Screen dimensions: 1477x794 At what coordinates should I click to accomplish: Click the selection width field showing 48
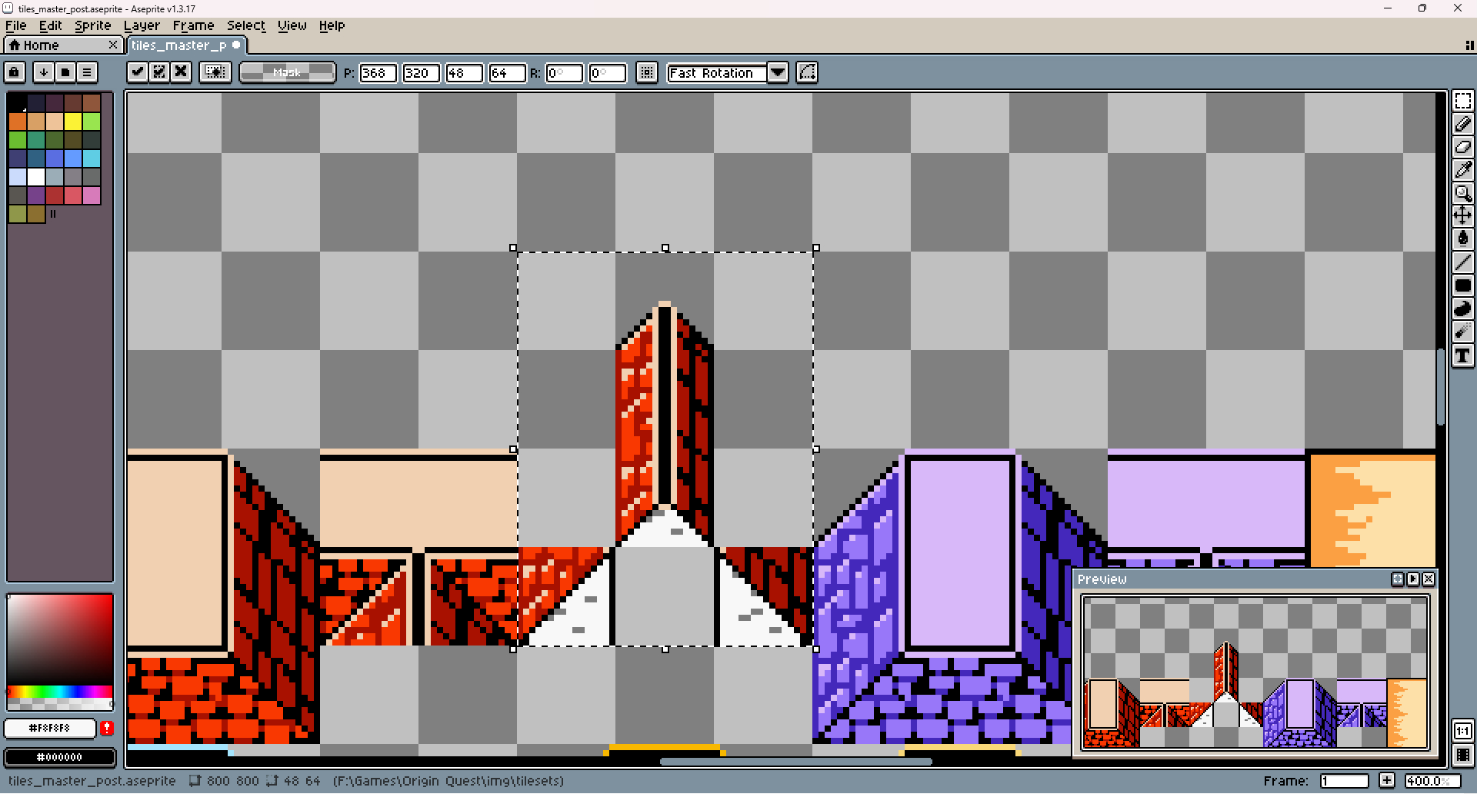(464, 73)
